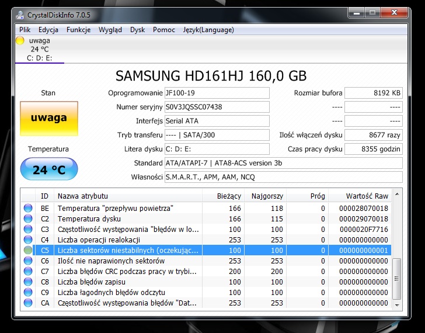425x333 pixels.
Task: Click the Najgorszy column header
Action: [x=266, y=196]
